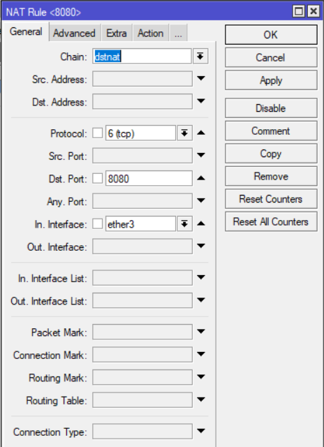Image resolution: width=324 pixels, height=447 pixels.
Task: Expand the Routing Table field
Action: [x=201, y=400]
